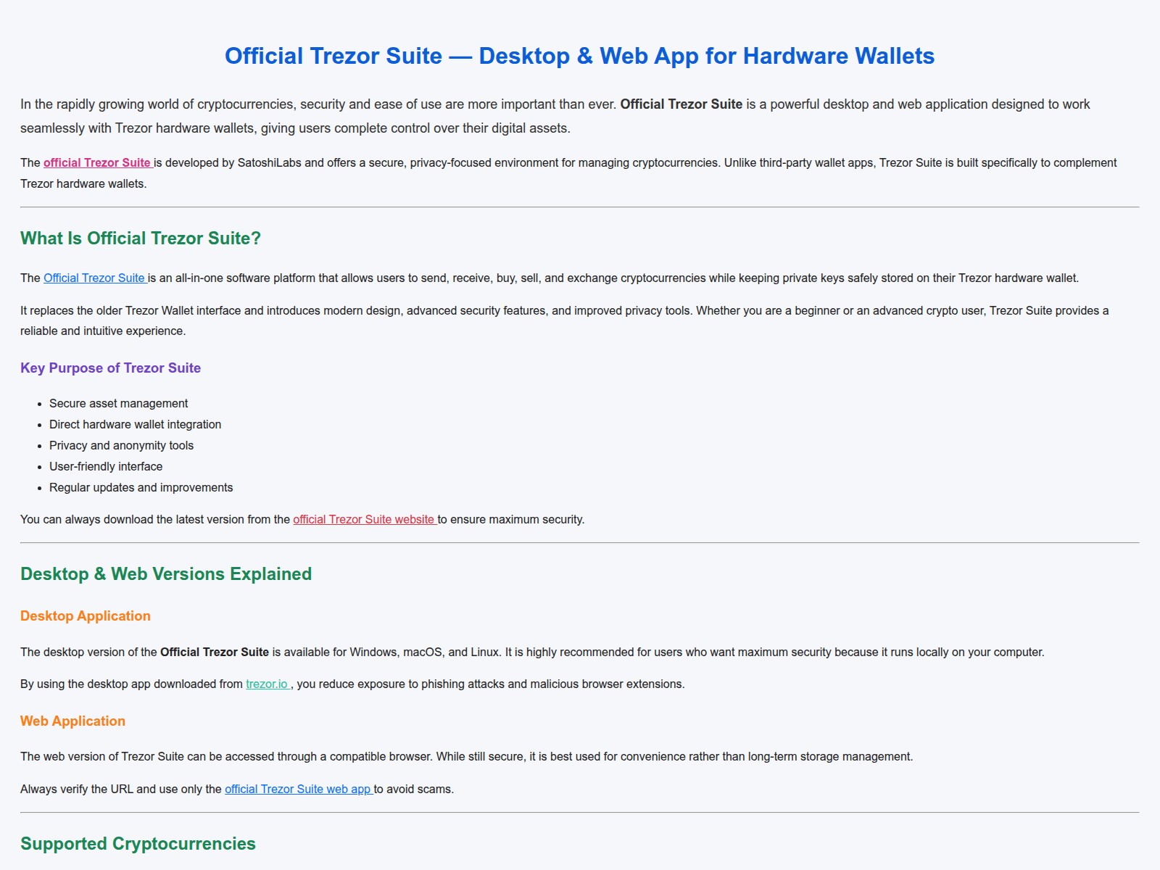Click the 'Privacy and anonymity tools' list item
This screenshot has width=1160, height=870.
[x=121, y=446]
